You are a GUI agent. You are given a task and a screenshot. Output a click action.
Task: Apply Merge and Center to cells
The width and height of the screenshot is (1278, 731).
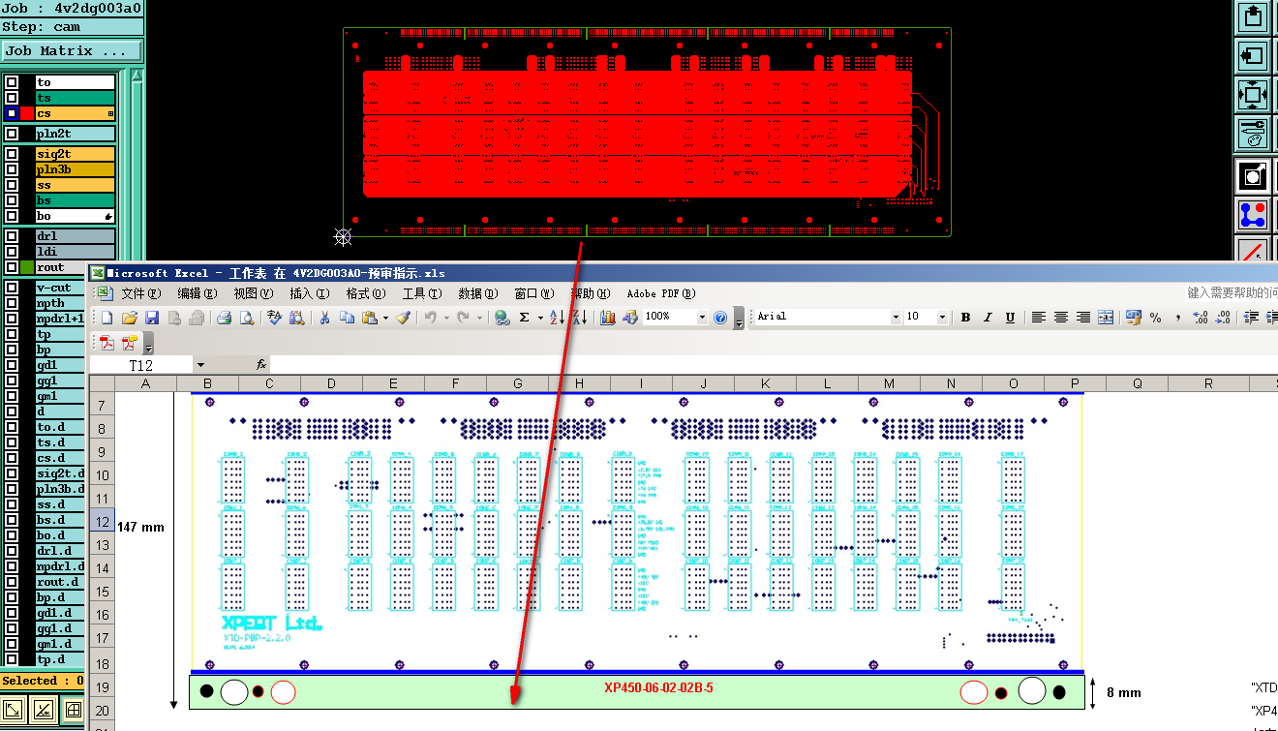[1106, 318]
